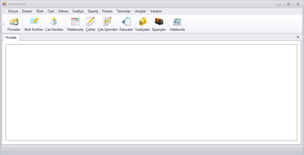Select the Firmalar document tab
Image resolution: width=304 pixels, height=155 pixels.
(x=11, y=37)
